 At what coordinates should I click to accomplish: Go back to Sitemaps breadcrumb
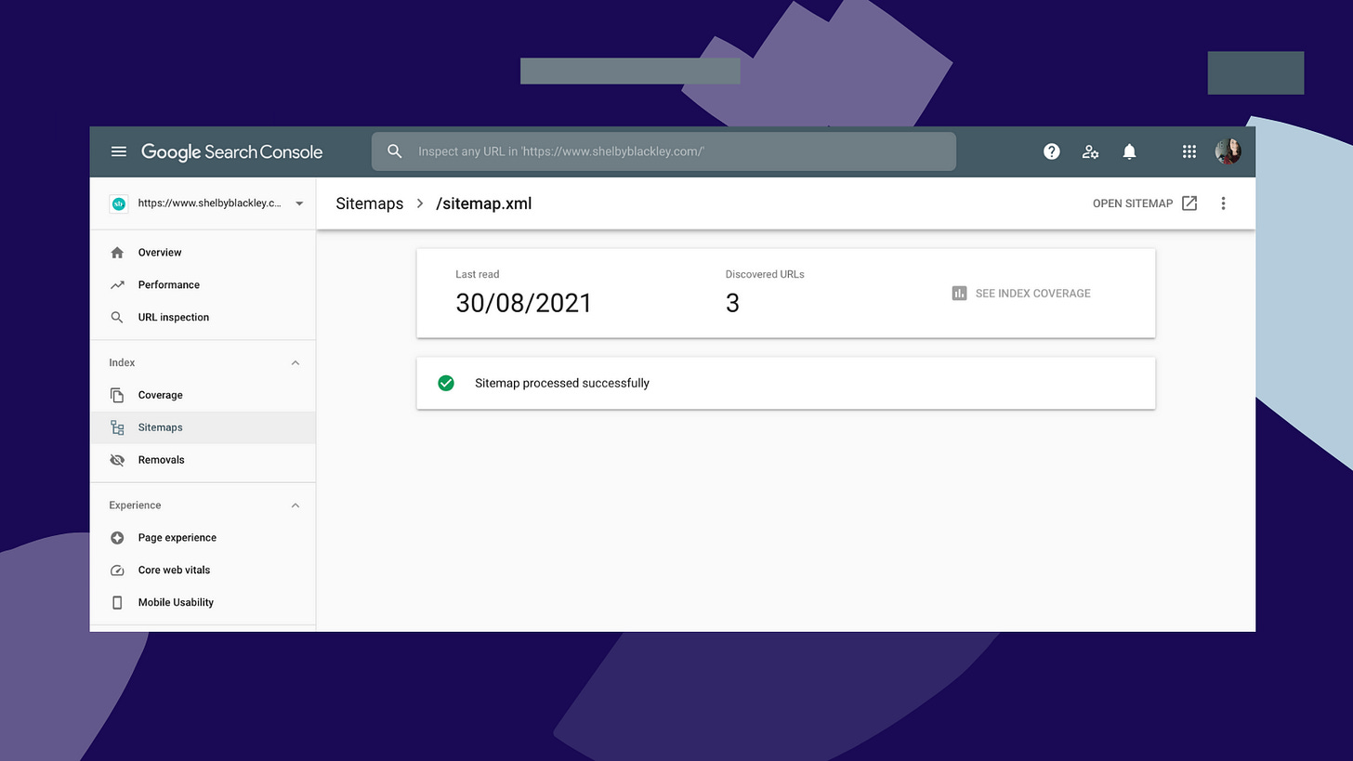pyautogui.click(x=370, y=203)
